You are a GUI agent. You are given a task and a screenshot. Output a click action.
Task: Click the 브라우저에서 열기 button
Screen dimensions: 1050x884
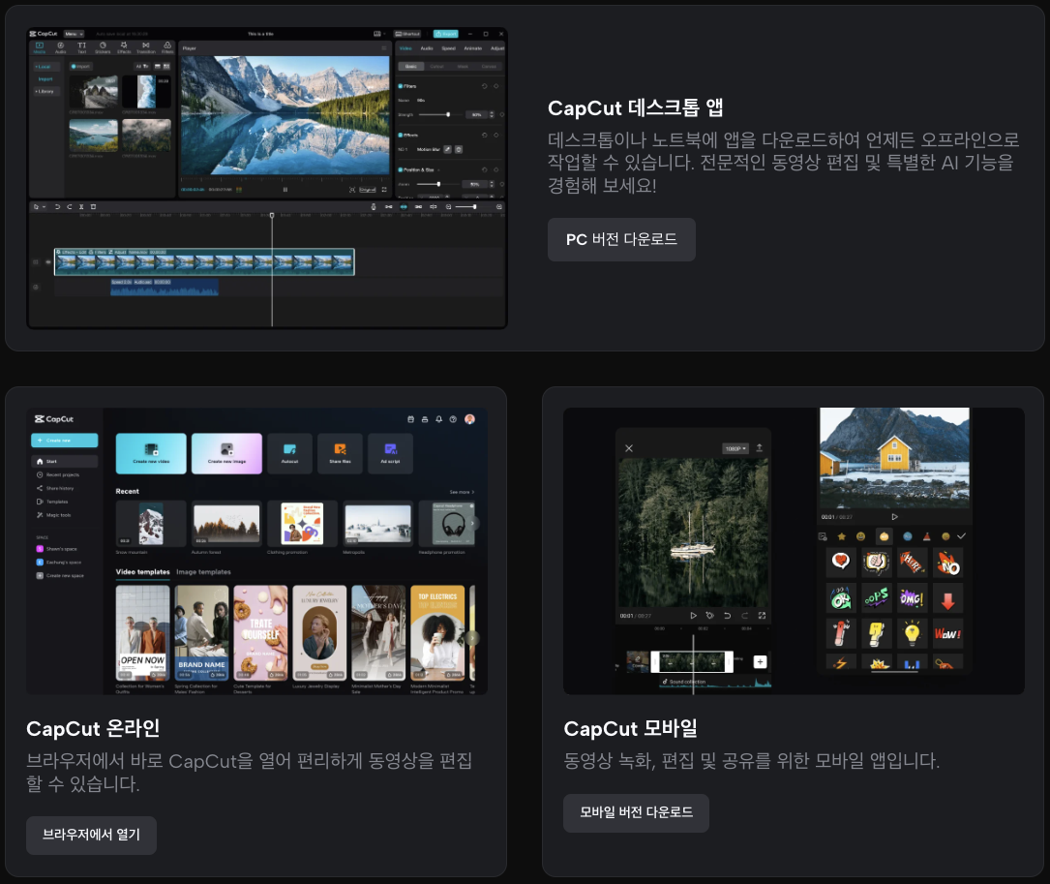(x=91, y=835)
